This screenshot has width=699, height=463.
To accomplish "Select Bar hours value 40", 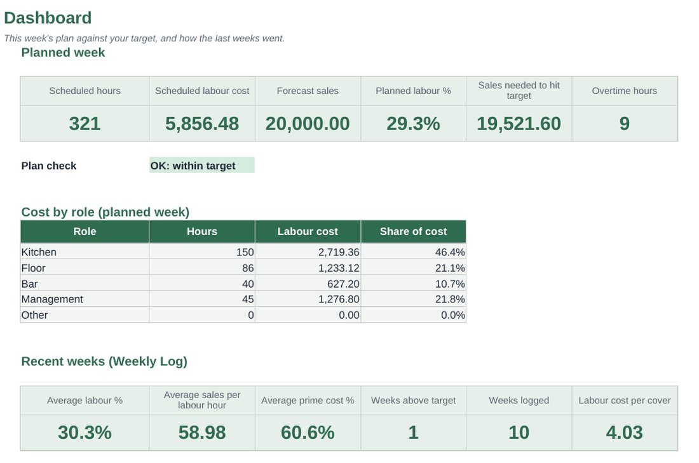I will (x=248, y=284).
